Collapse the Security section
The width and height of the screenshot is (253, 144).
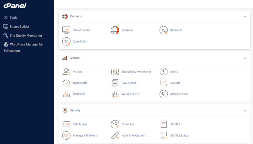245,111
